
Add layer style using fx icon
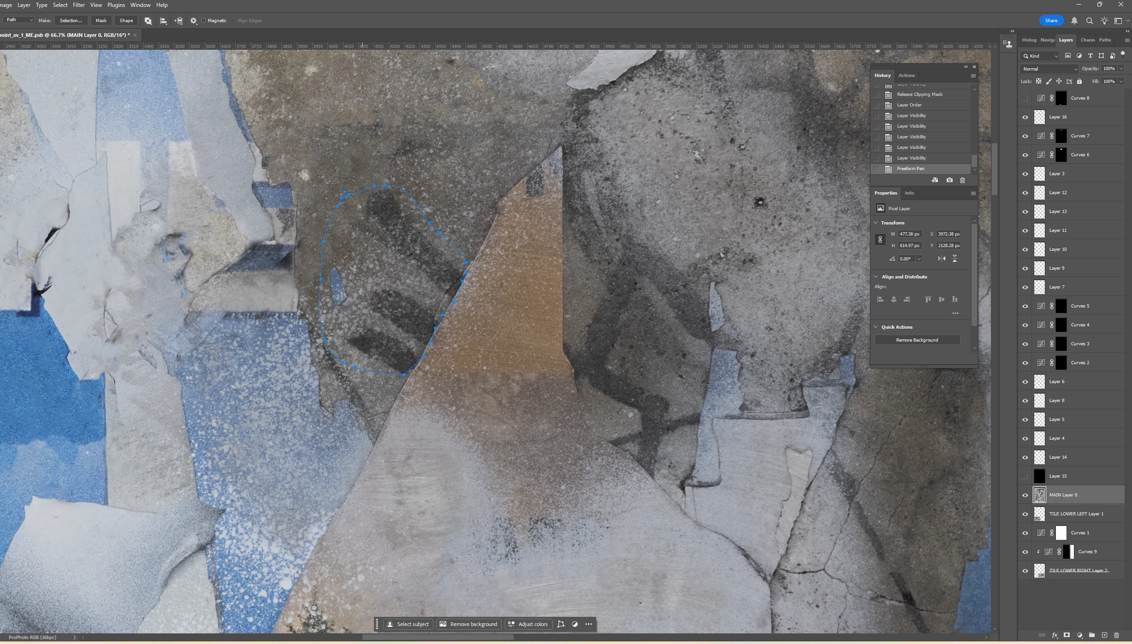point(1055,635)
